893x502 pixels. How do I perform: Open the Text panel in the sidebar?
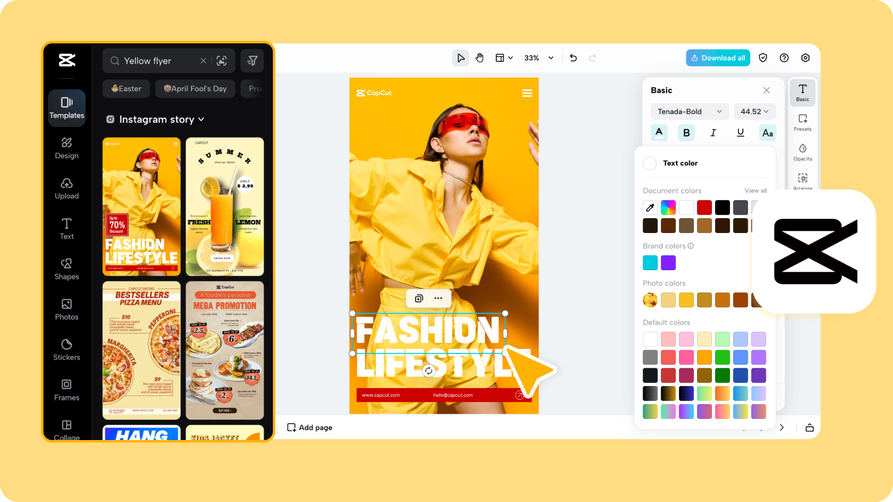point(66,228)
